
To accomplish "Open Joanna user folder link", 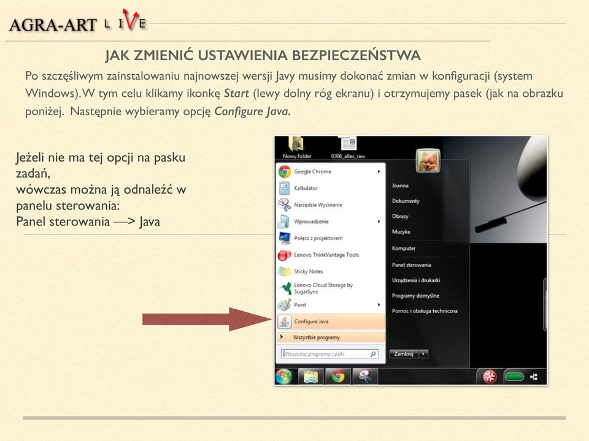I will (400, 186).
